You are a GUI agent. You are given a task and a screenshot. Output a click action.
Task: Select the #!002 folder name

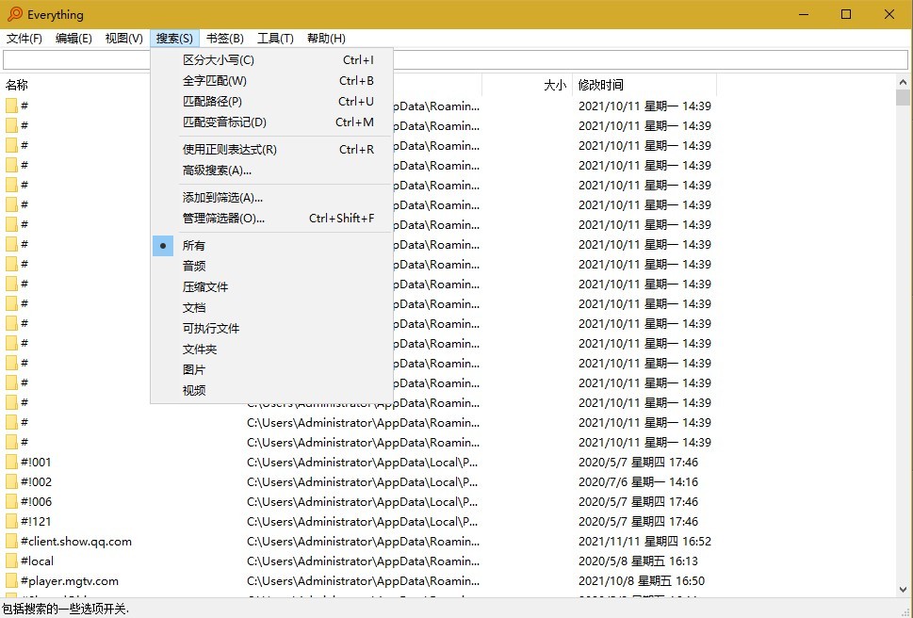[x=36, y=481]
